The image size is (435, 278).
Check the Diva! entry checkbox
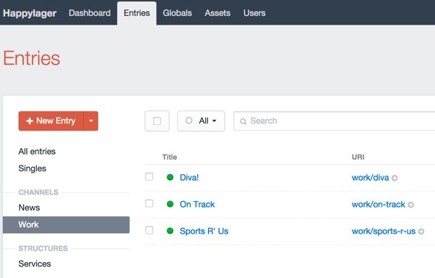[149, 176]
